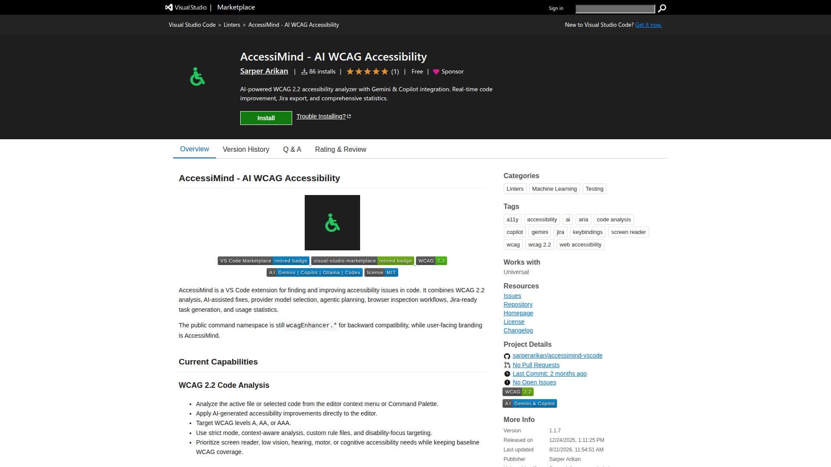Click the screen reader tag
Image resolution: width=831 pixels, height=467 pixels.
pyautogui.click(x=628, y=232)
